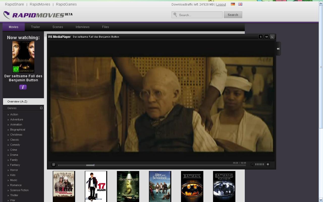Select the Animation genre
The image size is (323, 202).
point(16,124)
